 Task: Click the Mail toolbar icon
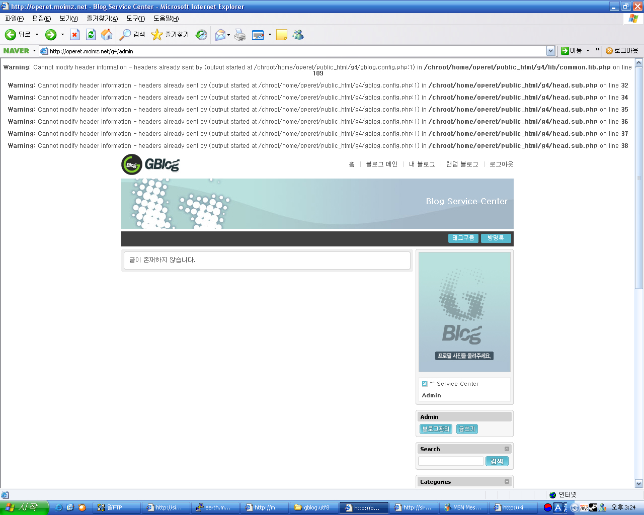[x=220, y=35]
